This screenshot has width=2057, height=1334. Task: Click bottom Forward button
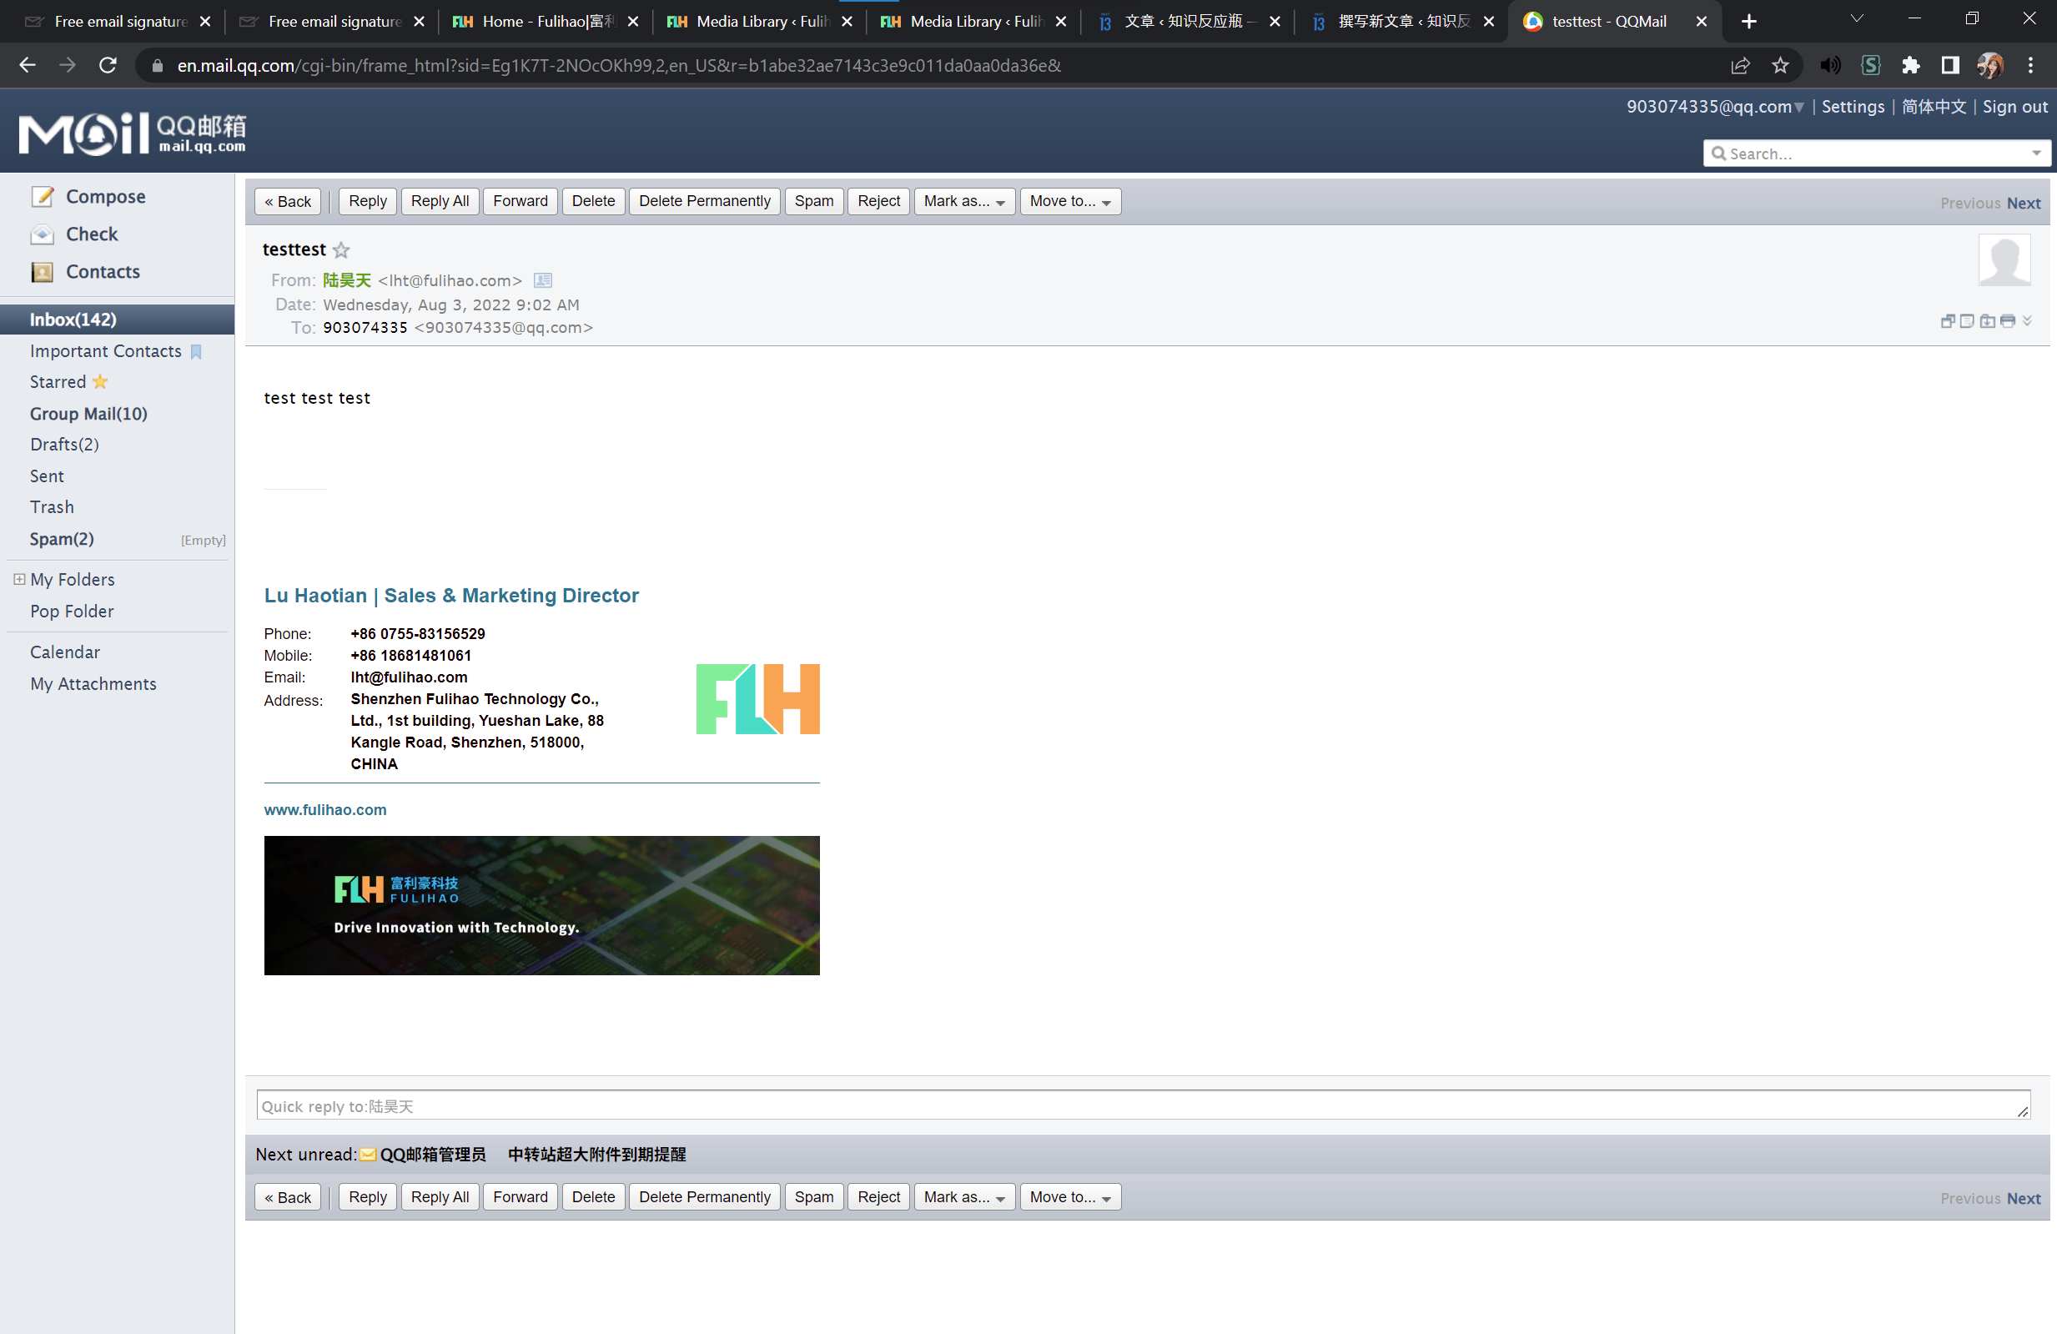pos(521,1196)
